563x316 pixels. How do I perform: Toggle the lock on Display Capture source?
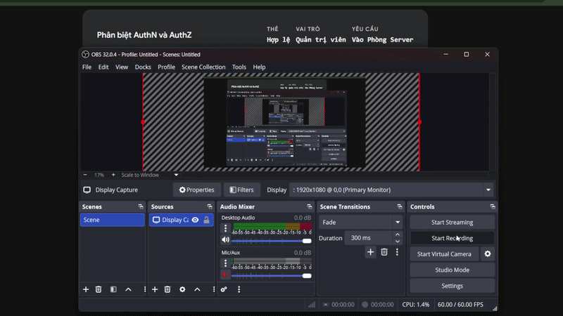click(206, 220)
